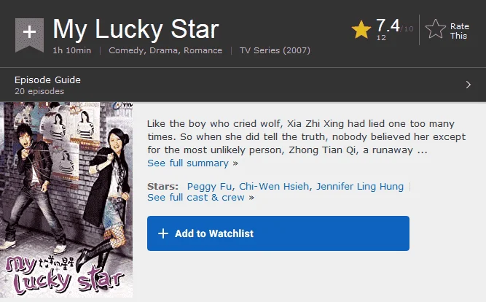Click the TV Series (2007) link
Viewport: 486px width, 302px height.
click(x=275, y=50)
